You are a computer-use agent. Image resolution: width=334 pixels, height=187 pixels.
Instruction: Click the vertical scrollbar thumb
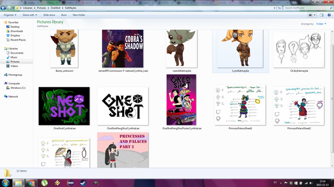(332, 99)
